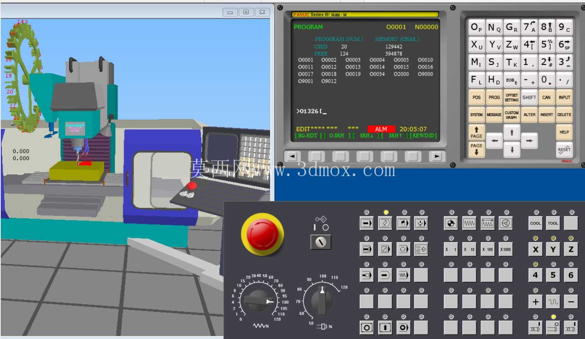This screenshot has height=339, width=585.
Task: Select Z axis button
Action: [x=571, y=249]
